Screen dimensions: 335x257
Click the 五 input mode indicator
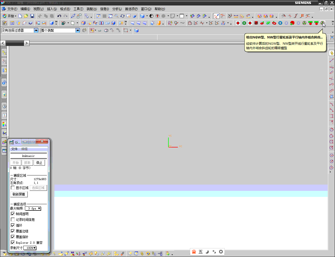tap(201, 252)
